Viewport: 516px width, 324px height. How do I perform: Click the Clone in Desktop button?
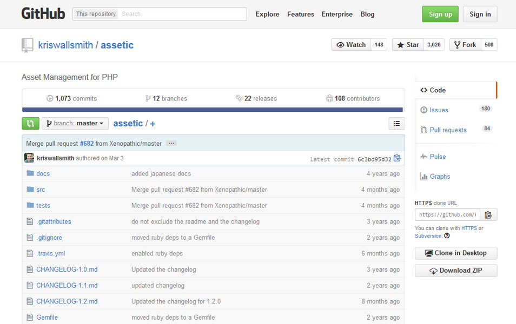(x=456, y=253)
